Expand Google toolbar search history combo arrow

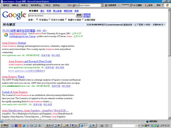coord(102,5)
